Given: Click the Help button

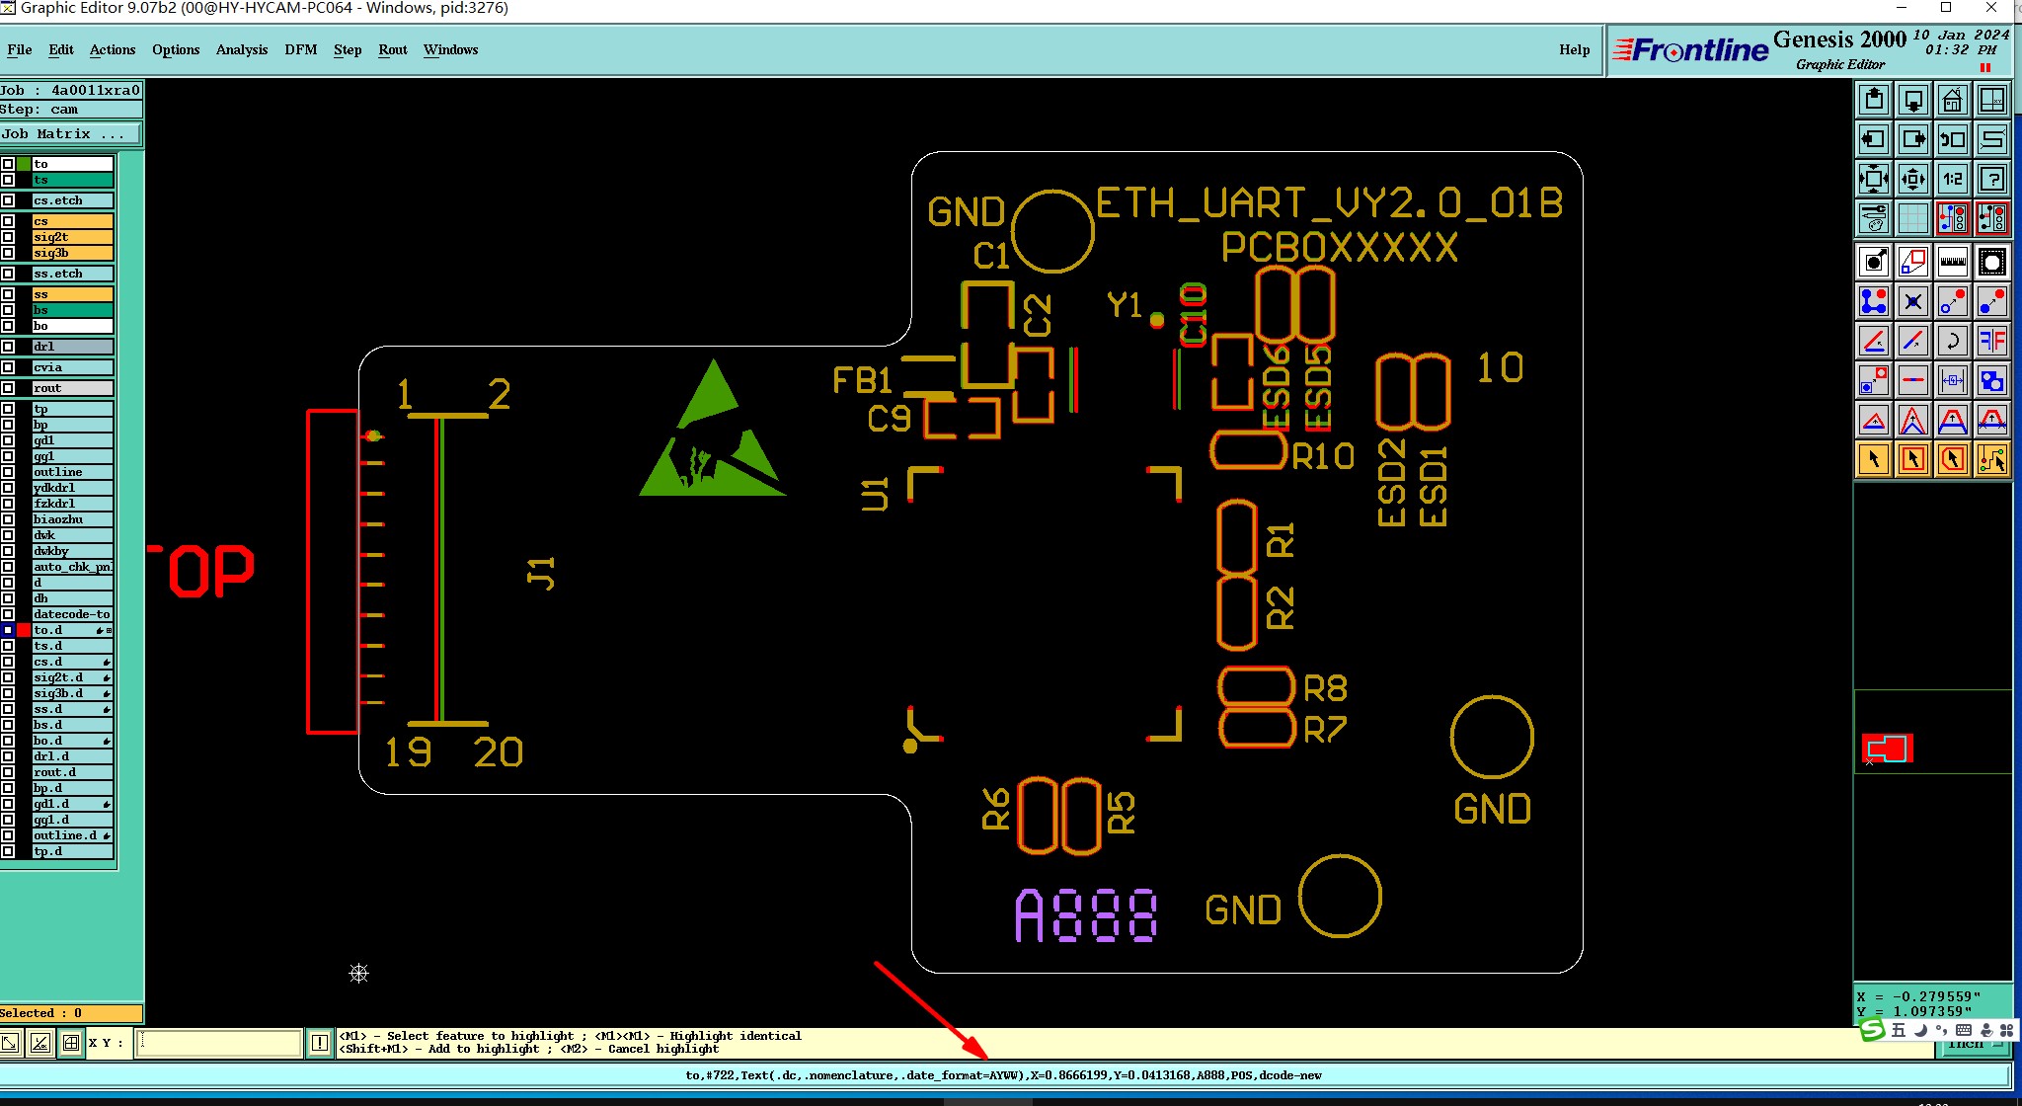Looking at the screenshot, I should (1574, 49).
